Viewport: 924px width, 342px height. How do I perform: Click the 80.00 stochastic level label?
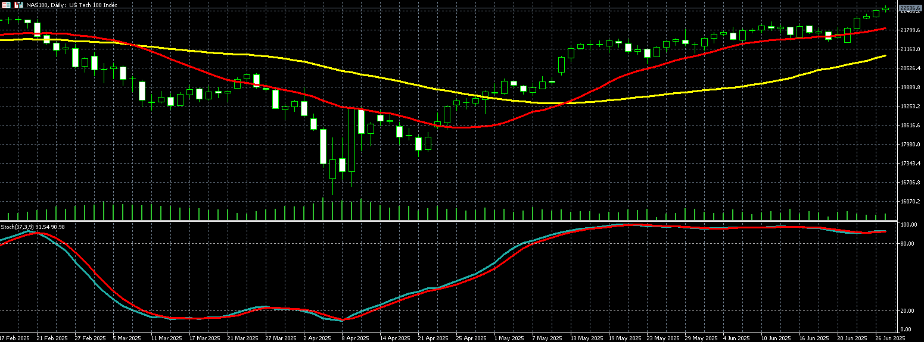(909, 244)
